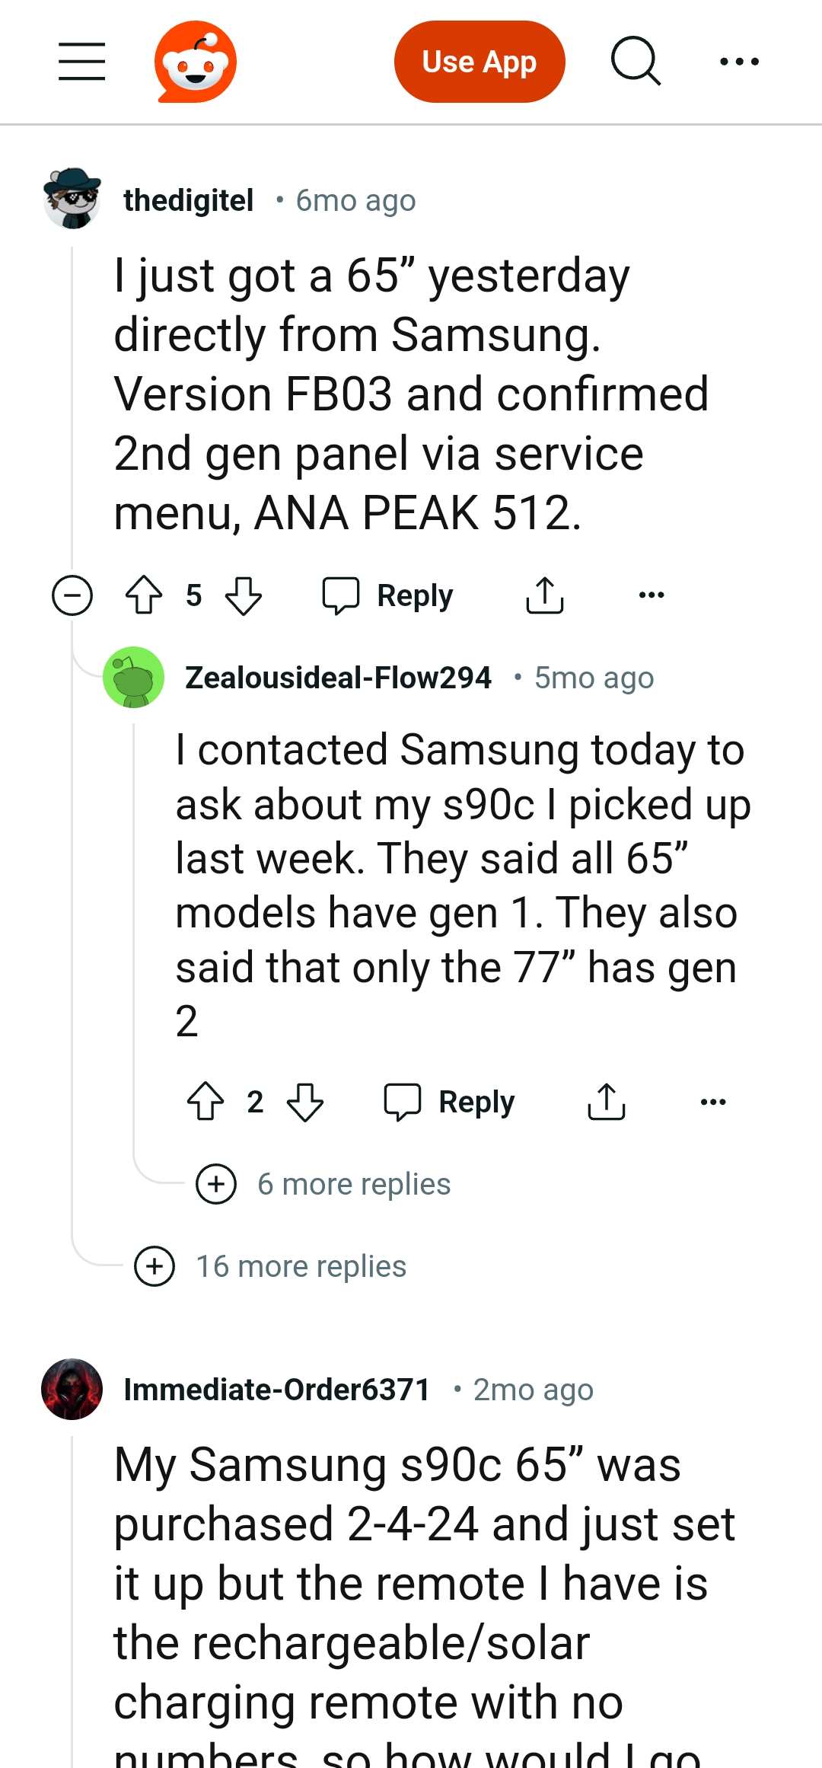Reply to thedigitel's comment

click(x=388, y=595)
